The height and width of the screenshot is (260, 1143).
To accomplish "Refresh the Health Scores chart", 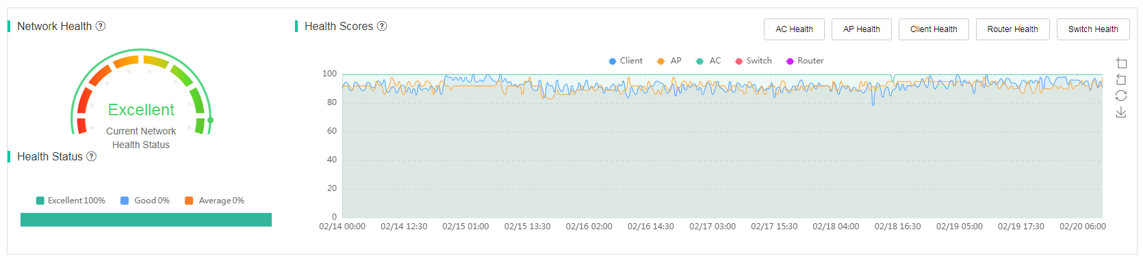I will point(1121,96).
